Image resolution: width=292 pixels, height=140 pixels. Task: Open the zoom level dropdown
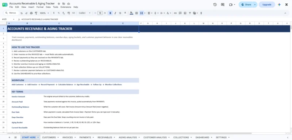tap(44, 13)
